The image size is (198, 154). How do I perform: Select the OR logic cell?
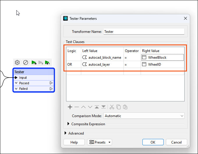tap(73, 65)
